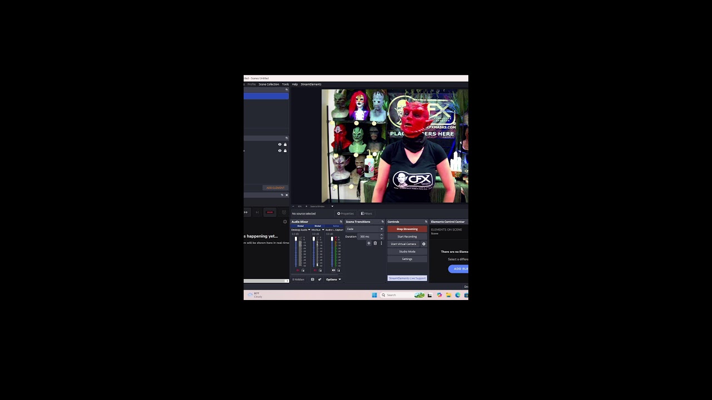712x400 pixels.
Task: Open activity feed gear settings icon
Action: coord(285,222)
